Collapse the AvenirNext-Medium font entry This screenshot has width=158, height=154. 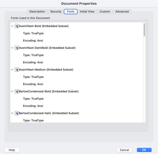[x=12, y=70]
